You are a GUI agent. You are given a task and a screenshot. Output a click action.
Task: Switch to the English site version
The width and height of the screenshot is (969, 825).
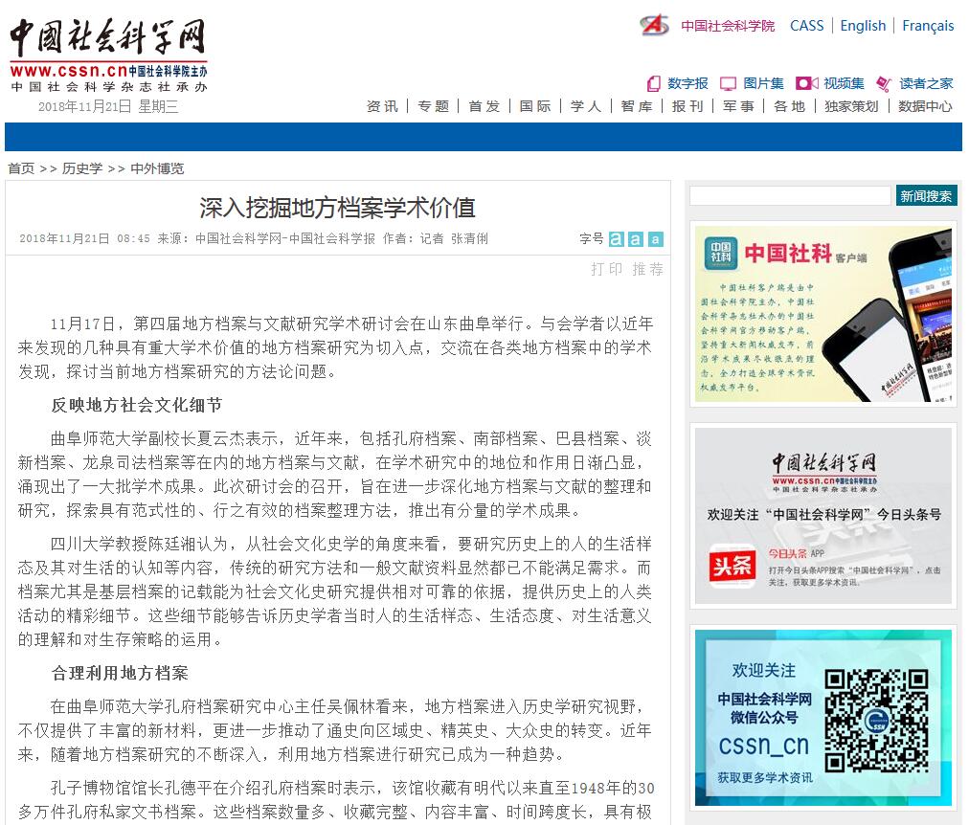tap(863, 26)
